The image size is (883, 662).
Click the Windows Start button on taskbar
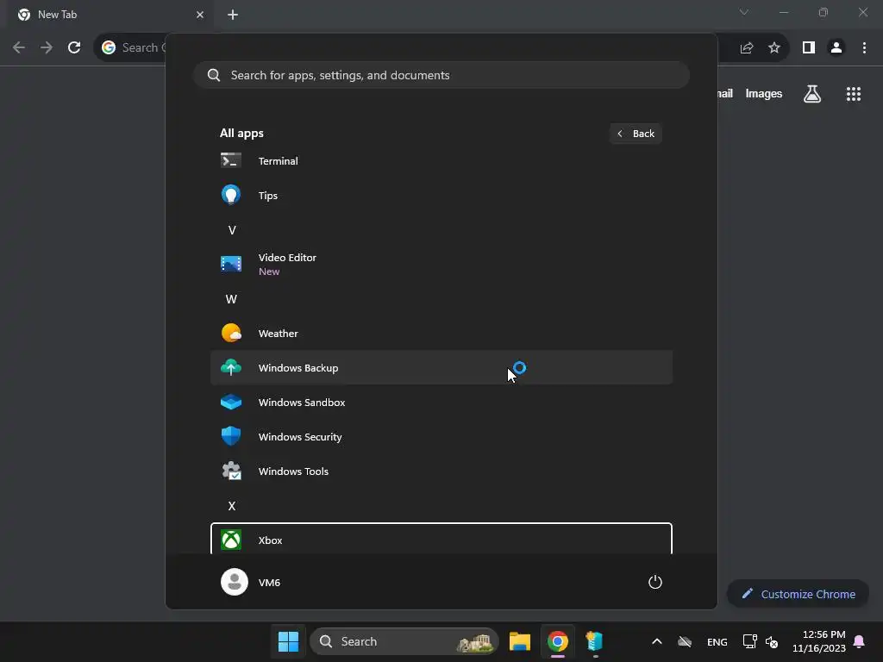(288, 641)
